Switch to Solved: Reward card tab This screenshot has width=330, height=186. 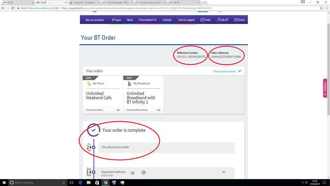[x=151, y=3]
